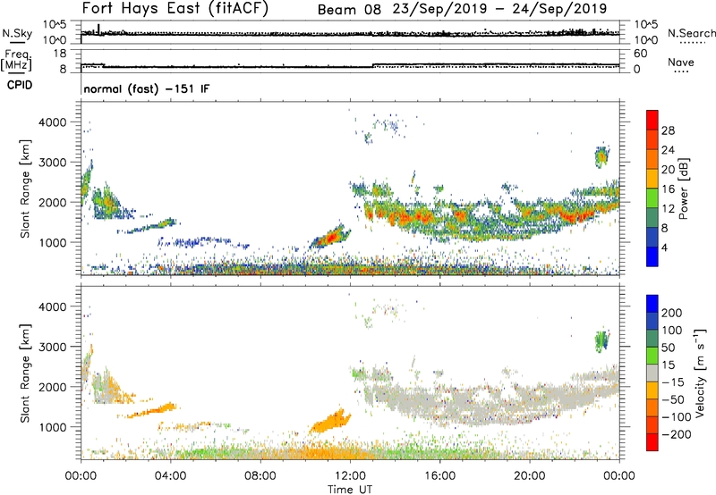Click the 'Velocity [m s-1]' colorbar title
This screenshot has width=716, height=495.
click(700, 373)
